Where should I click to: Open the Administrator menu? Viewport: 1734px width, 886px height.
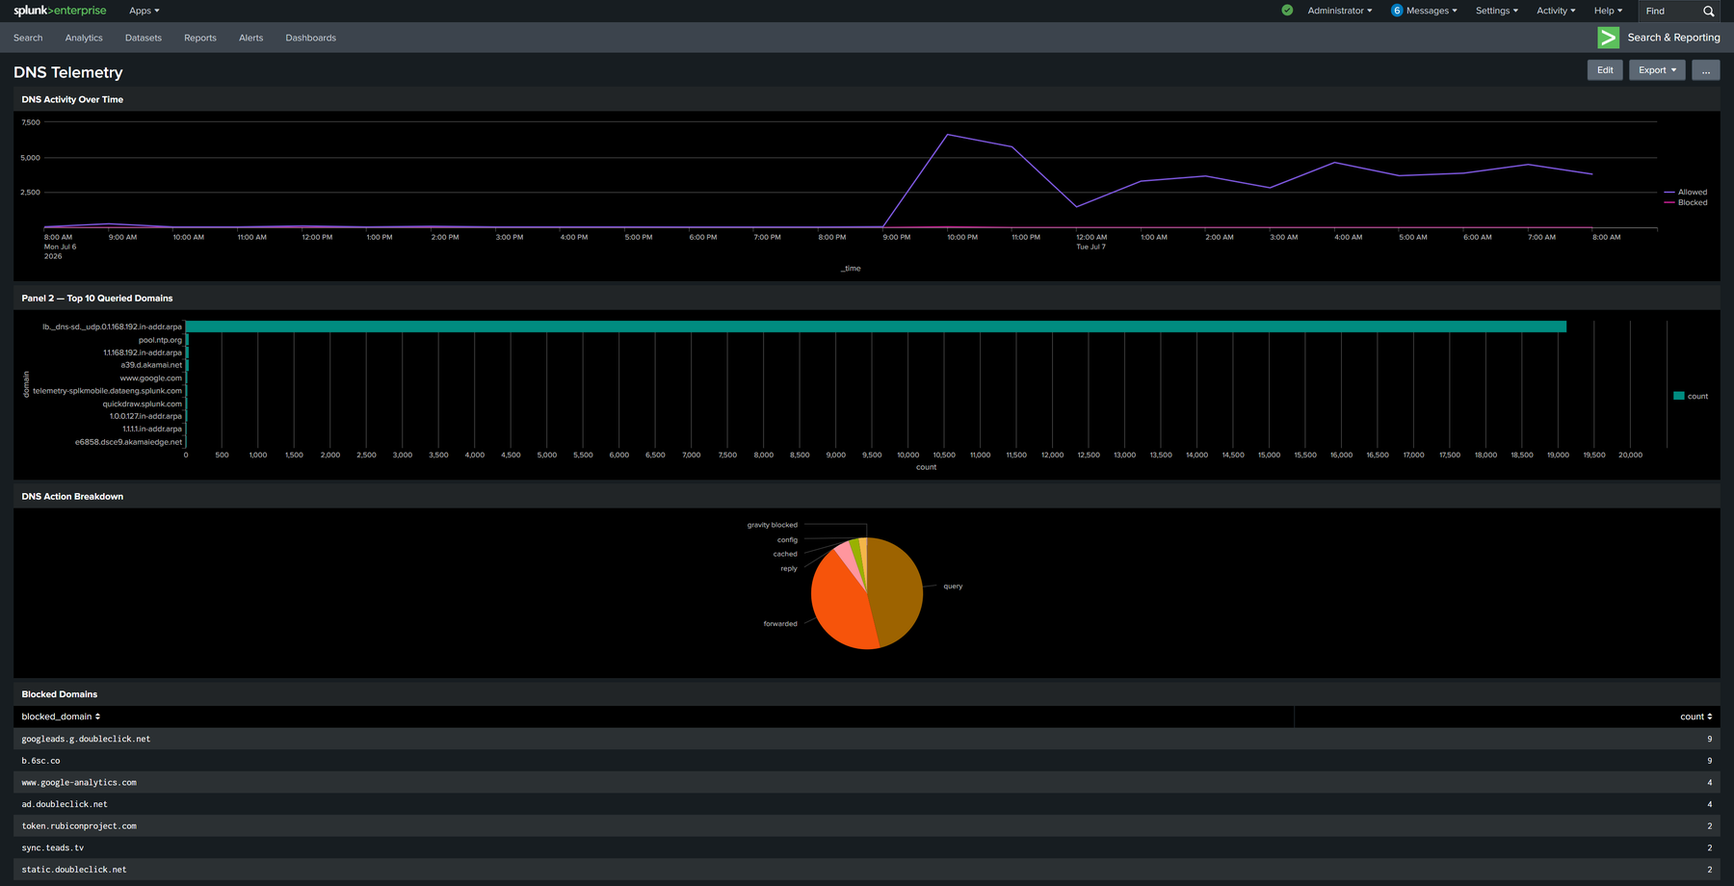pos(1340,11)
